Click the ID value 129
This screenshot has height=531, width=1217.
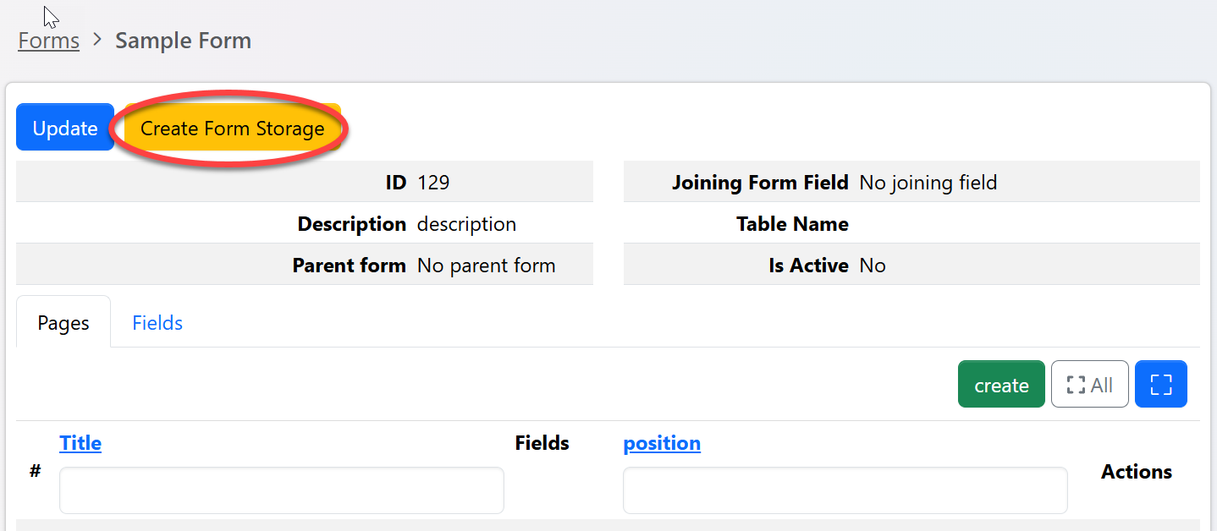pos(433,182)
